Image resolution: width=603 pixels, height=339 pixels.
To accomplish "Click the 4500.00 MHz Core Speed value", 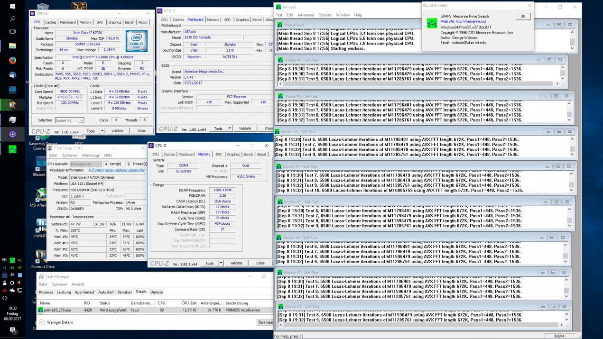I will point(69,92).
